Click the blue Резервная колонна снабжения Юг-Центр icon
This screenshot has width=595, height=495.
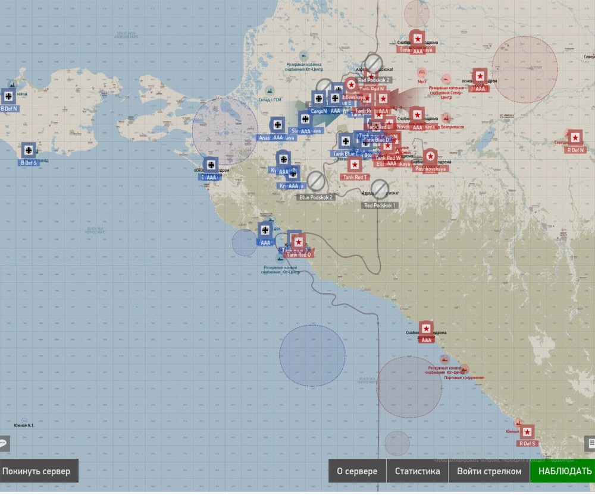coord(303,56)
